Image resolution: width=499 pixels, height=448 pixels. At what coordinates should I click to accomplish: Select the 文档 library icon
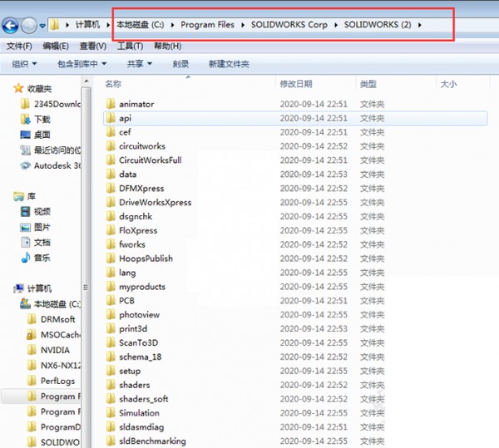[x=26, y=242]
